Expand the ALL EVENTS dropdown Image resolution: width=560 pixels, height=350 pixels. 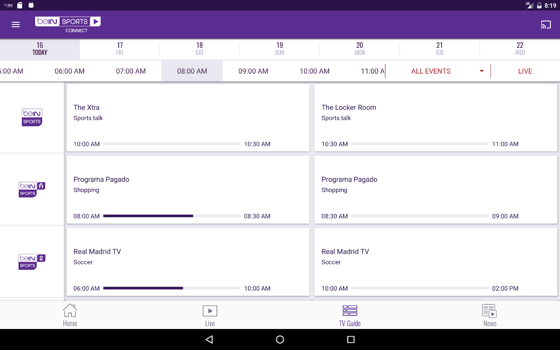click(447, 71)
